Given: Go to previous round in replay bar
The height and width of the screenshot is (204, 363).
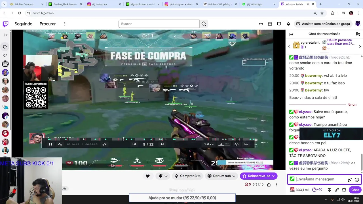Looking at the screenshot, I should tap(134, 144).
